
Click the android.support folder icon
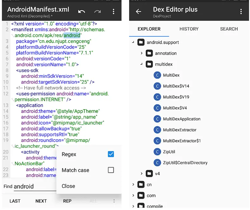point(141,42)
